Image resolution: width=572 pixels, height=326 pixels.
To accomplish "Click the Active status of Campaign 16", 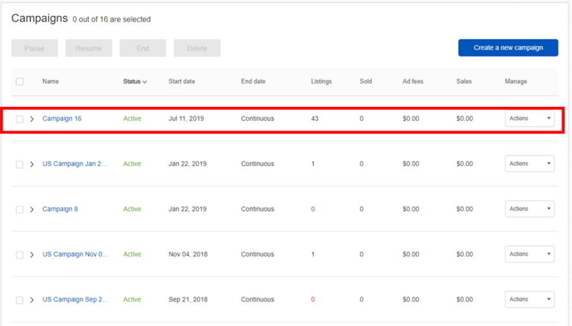I will coord(132,119).
